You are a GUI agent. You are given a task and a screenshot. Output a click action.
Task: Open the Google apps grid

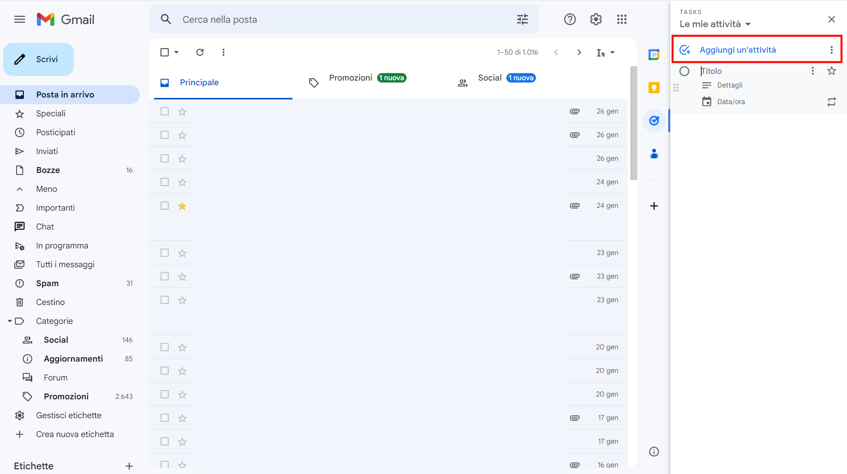coord(621,19)
